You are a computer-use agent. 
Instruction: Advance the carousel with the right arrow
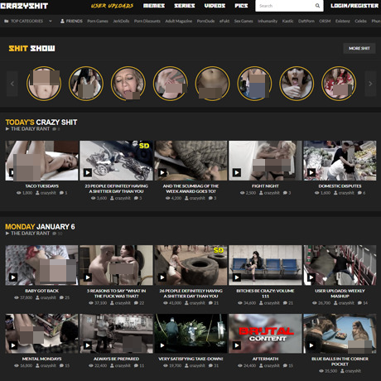click(370, 84)
